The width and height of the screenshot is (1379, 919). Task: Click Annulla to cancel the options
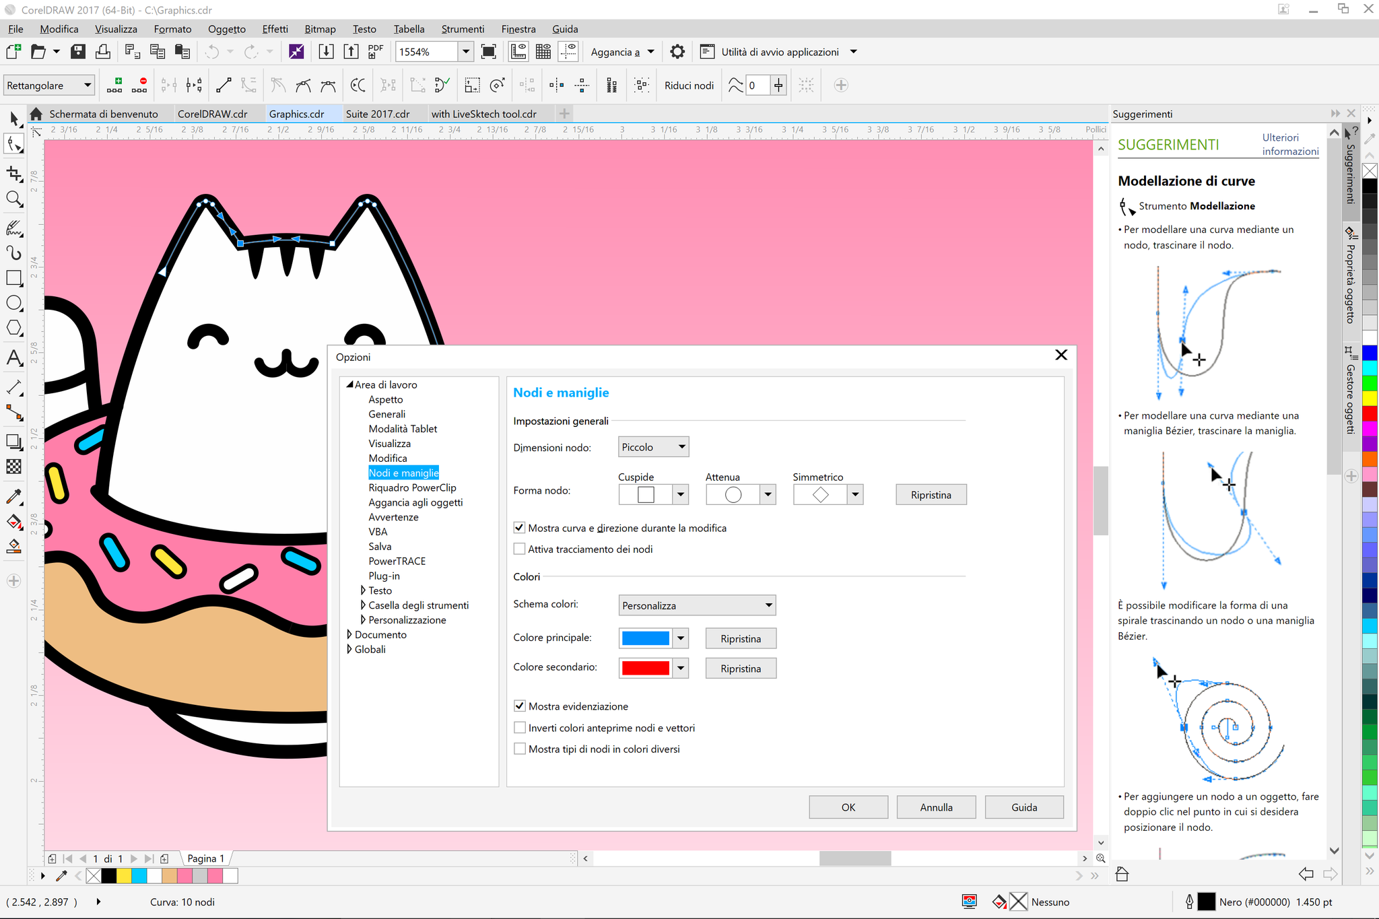pyautogui.click(x=935, y=807)
